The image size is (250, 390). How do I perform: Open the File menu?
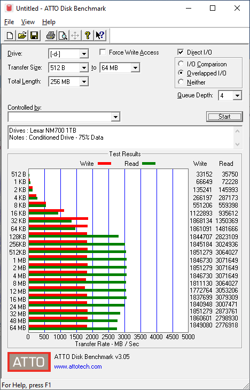coord(9,22)
